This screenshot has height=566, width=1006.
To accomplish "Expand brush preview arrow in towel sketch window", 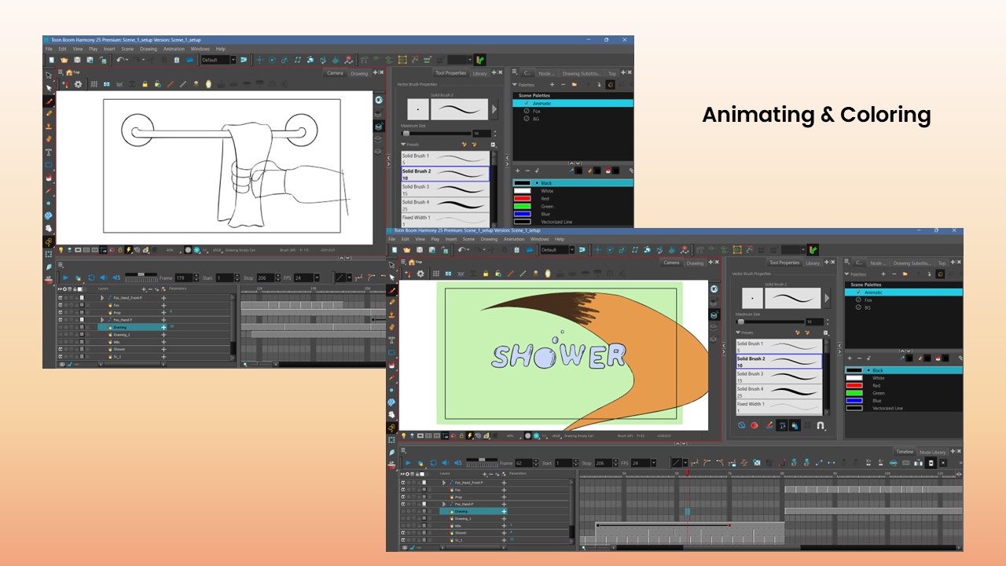I will [494, 109].
